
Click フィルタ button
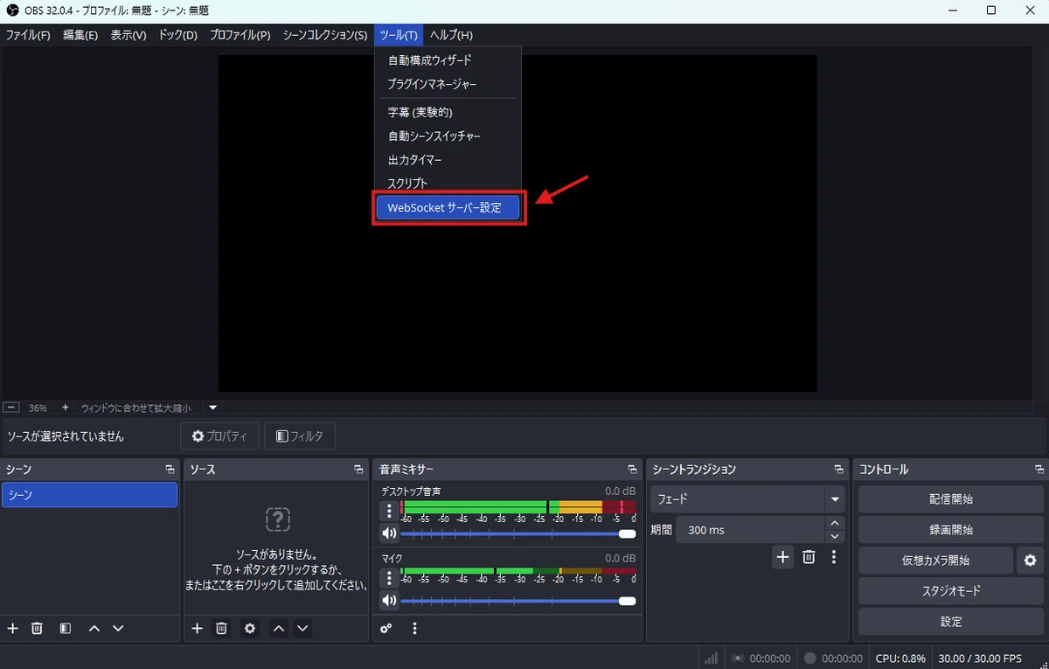[x=300, y=436]
